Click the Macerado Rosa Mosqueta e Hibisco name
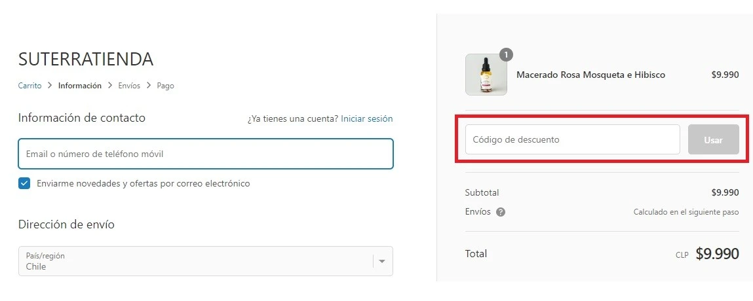The image size is (753, 301). (x=590, y=75)
